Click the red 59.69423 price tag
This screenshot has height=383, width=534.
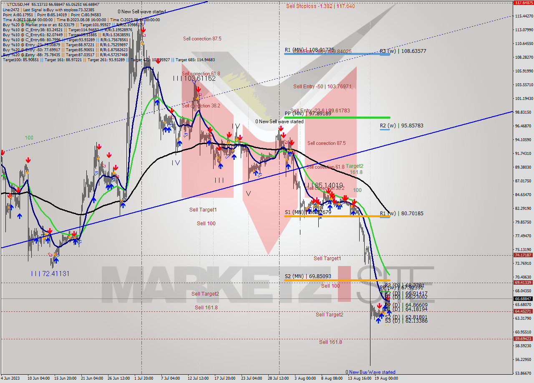pos(523,339)
